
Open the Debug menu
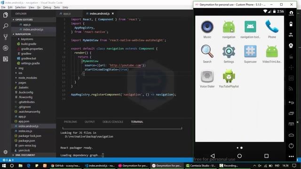[x=47, y=8]
